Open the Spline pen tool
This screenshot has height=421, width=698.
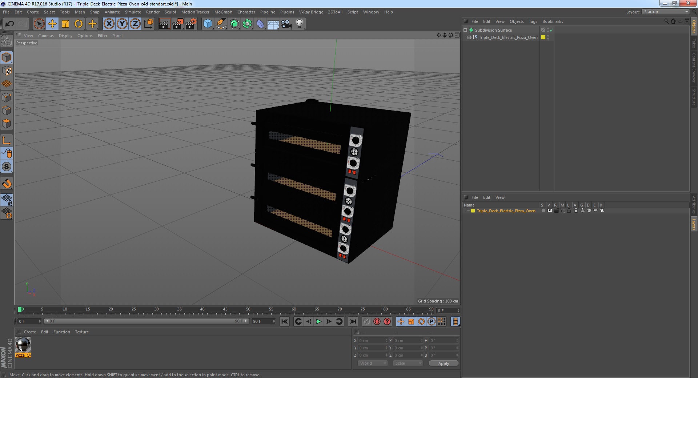221,24
